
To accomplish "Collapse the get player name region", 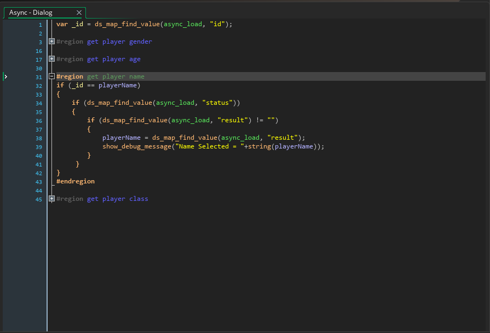I will click(x=52, y=76).
